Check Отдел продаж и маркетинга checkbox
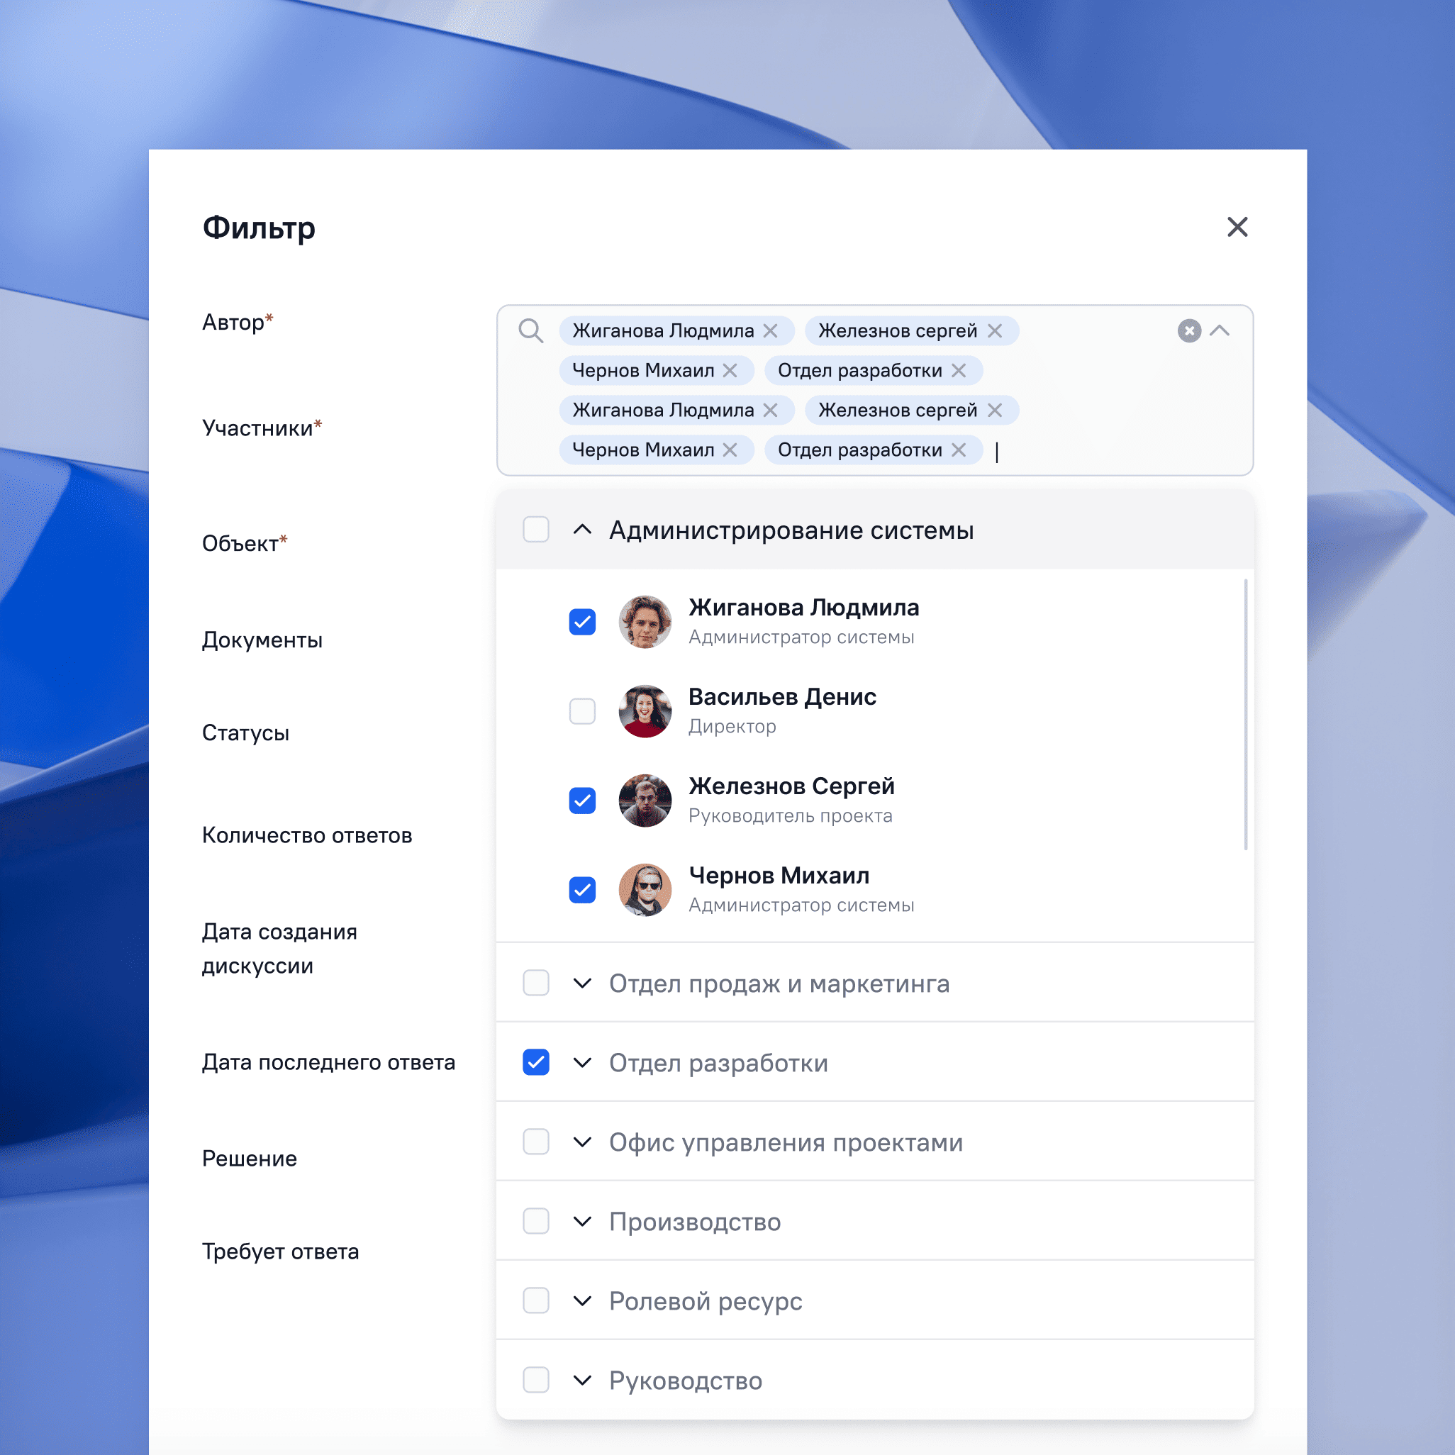 (x=535, y=983)
